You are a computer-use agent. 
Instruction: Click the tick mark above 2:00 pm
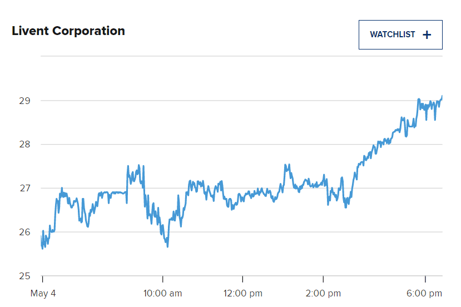323,278
